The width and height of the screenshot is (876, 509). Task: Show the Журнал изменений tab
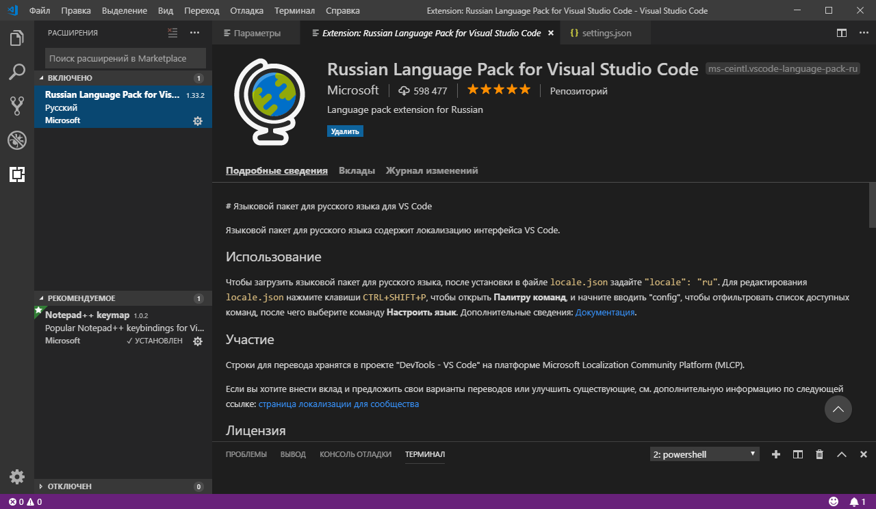432,171
